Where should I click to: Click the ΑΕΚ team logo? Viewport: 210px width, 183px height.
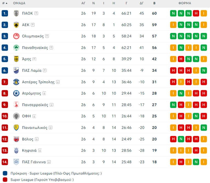16,25
